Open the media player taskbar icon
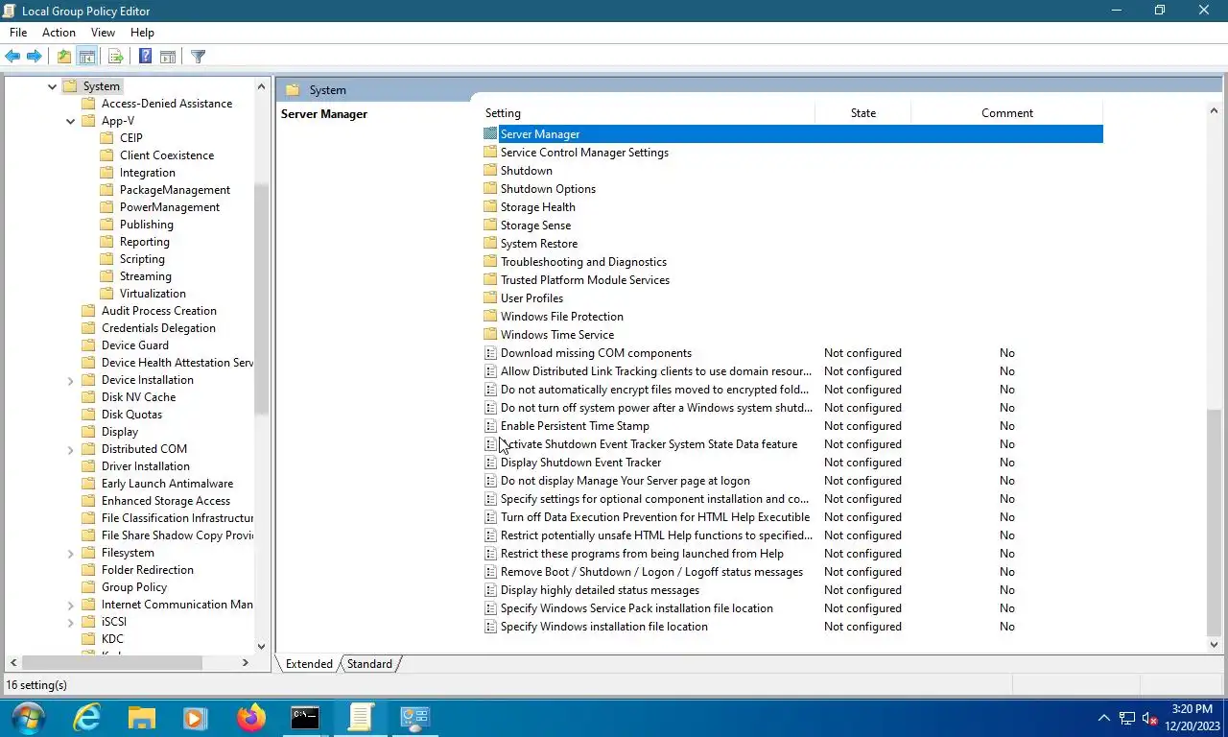 pyautogui.click(x=196, y=718)
